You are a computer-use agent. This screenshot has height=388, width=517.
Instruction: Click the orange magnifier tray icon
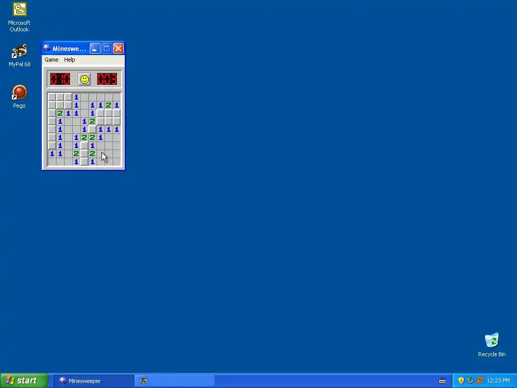pos(480,381)
